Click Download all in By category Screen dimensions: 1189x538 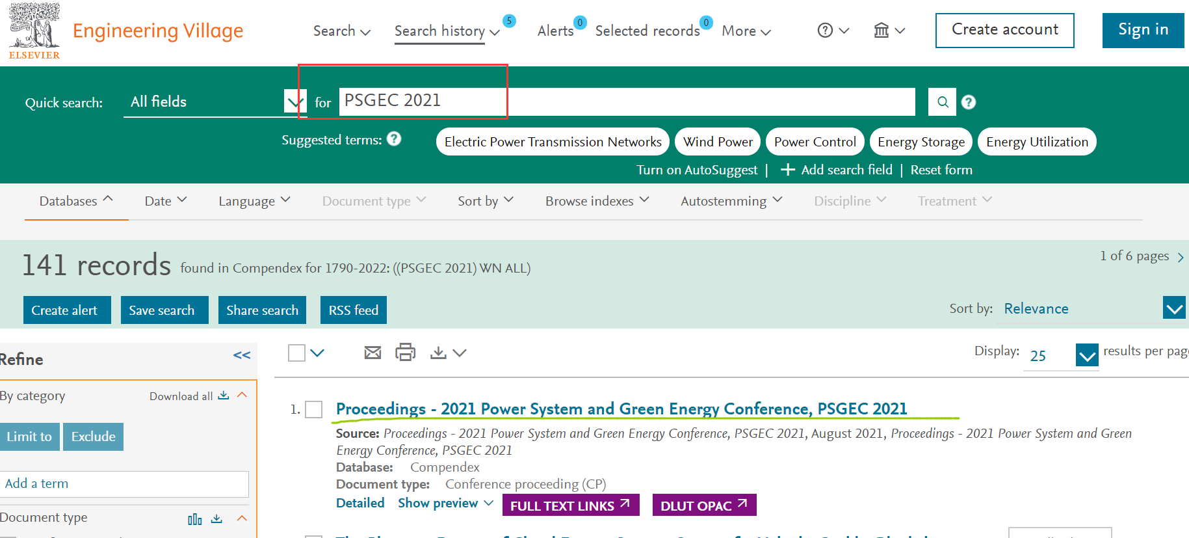tap(189, 396)
